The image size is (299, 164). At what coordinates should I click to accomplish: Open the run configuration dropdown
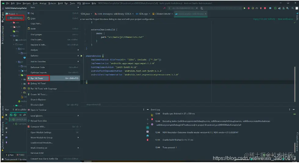coord(183,8)
